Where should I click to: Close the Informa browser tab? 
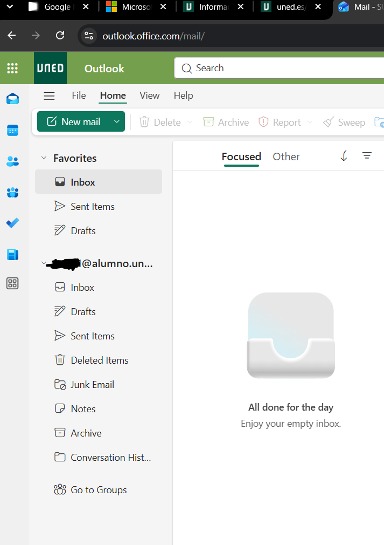click(x=240, y=6)
